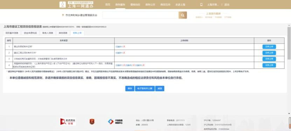Click the 保存 button
Screen dimensions: 291x131
130,89
